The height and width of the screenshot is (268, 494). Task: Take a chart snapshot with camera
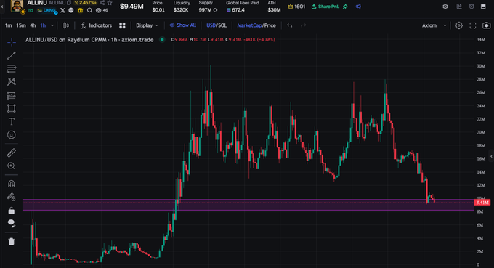click(487, 25)
